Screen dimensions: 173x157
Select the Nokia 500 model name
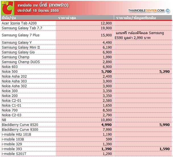point(10,72)
